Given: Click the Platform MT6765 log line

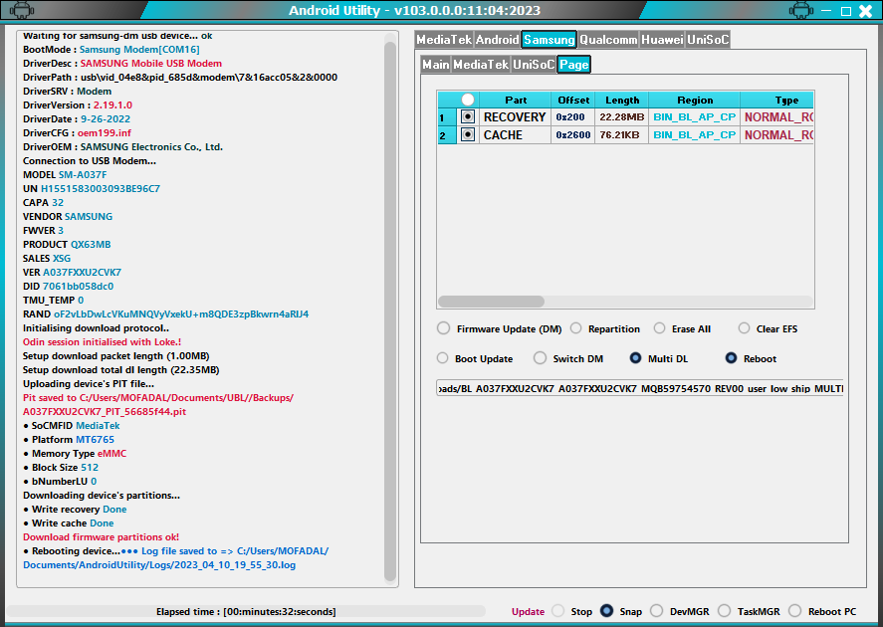Looking at the screenshot, I should tap(70, 439).
